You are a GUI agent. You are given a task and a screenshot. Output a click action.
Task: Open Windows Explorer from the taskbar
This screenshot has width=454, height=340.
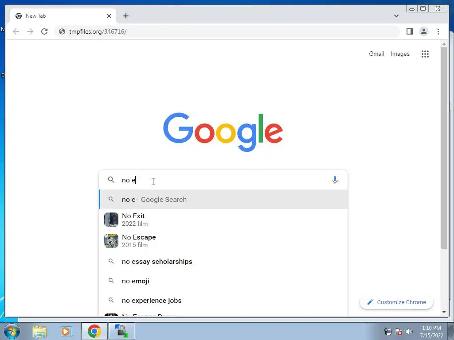(x=39, y=331)
